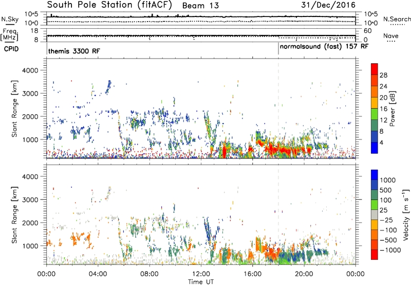Click the '20:00' time axis tick label
Image resolution: width=411 pixels, height=285 pixels.
[x=304, y=274]
